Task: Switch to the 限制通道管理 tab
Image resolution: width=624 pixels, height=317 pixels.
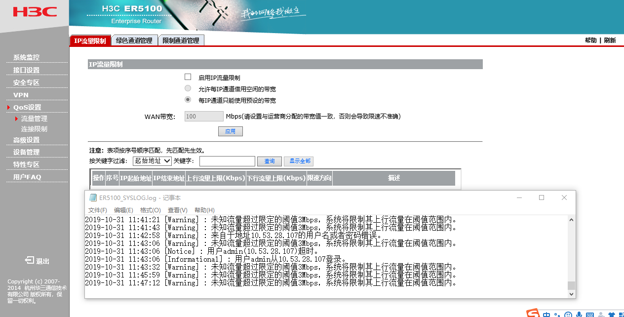Action: [x=181, y=40]
